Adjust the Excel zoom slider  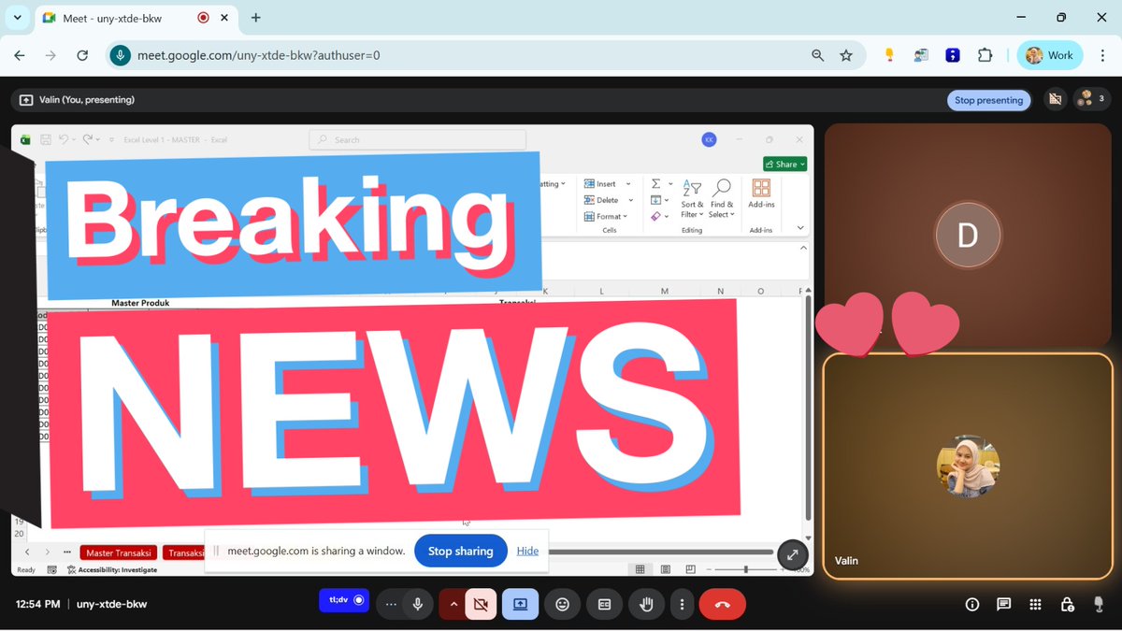coord(745,569)
